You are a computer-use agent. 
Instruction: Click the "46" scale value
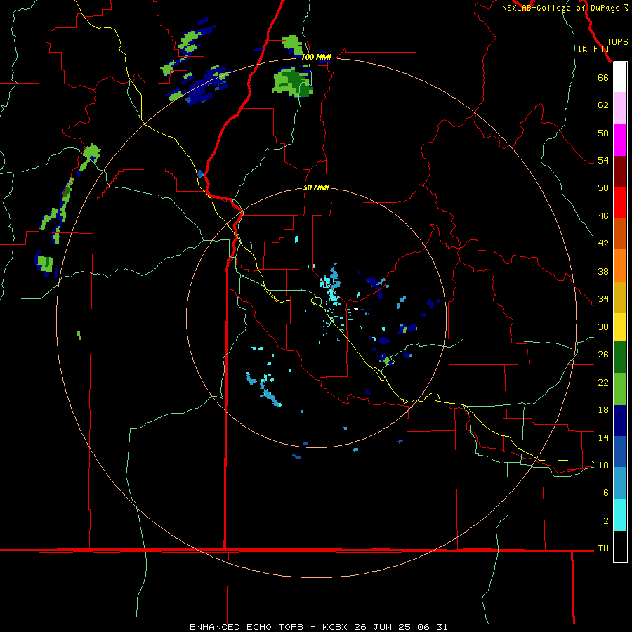click(x=603, y=216)
